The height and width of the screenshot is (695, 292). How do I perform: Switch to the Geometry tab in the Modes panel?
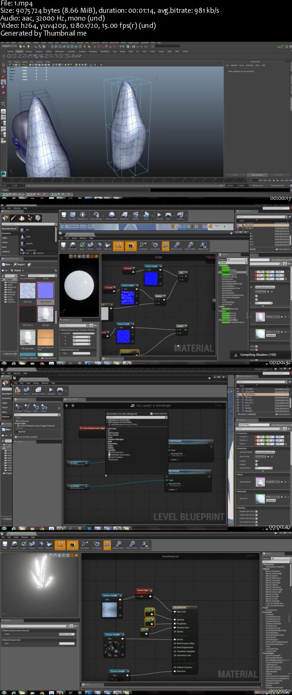point(6,233)
